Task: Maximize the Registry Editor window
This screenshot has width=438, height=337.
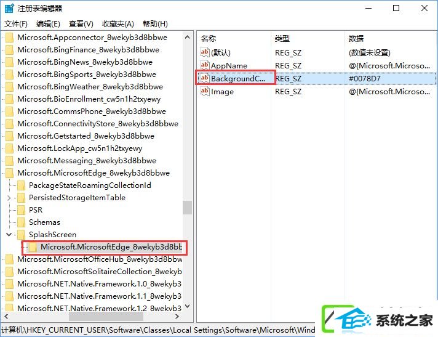Action: [x=396, y=8]
